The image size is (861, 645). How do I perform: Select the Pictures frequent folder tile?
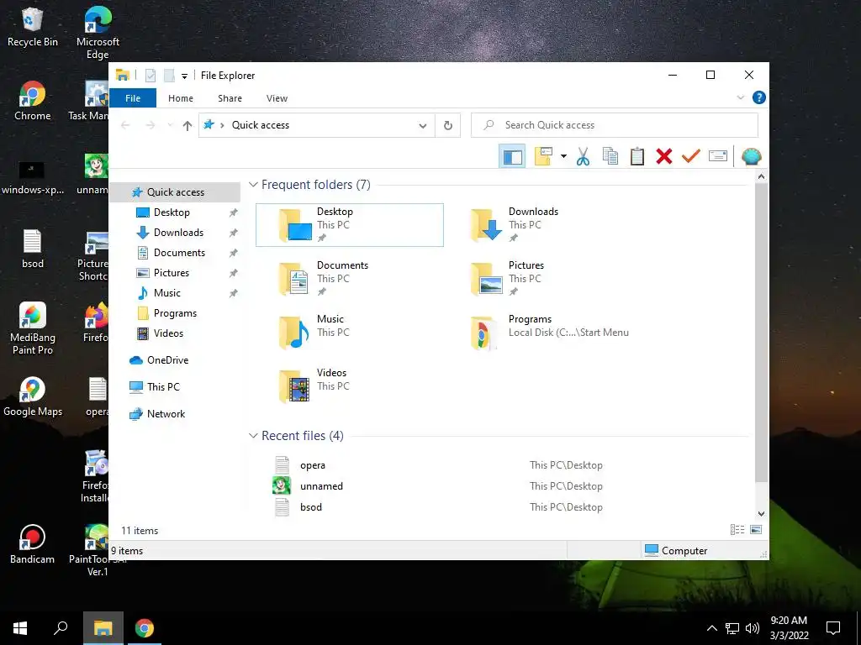tap(541, 279)
